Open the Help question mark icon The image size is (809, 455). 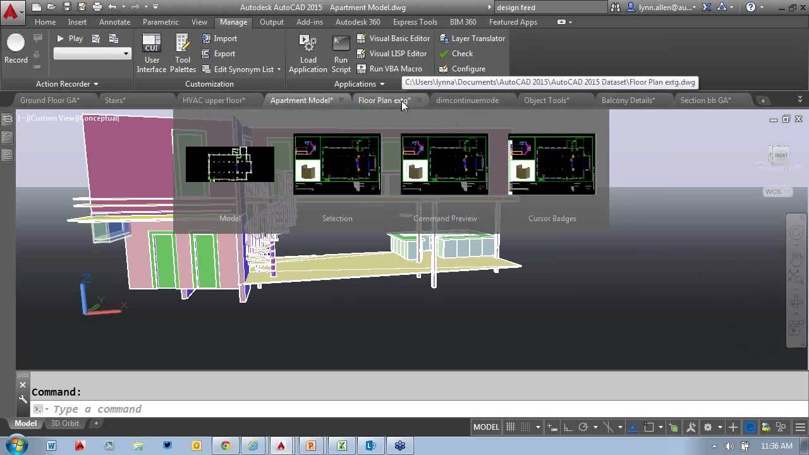[751, 8]
